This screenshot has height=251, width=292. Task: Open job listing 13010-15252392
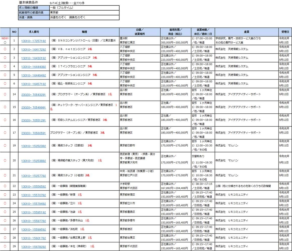34,146
